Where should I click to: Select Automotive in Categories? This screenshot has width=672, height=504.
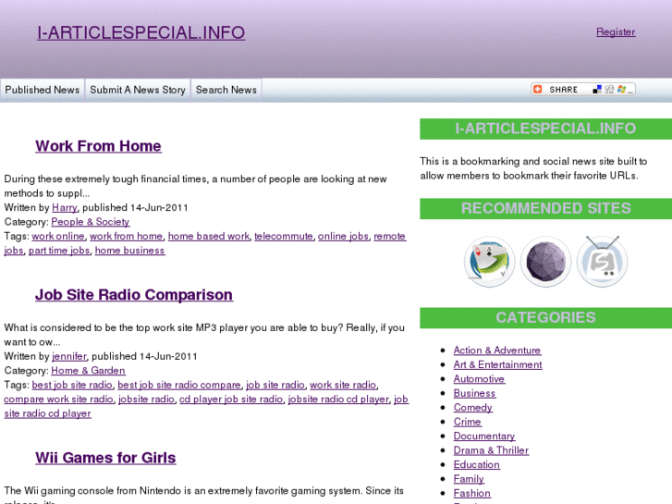[479, 379]
